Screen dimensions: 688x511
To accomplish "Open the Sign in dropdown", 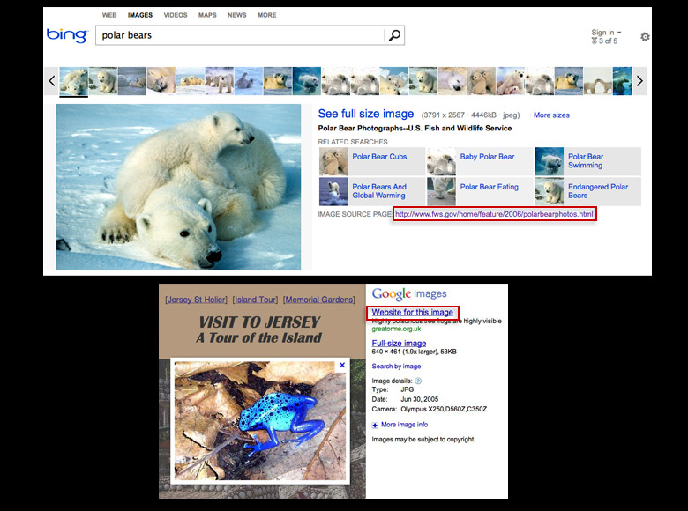I will [x=606, y=33].
